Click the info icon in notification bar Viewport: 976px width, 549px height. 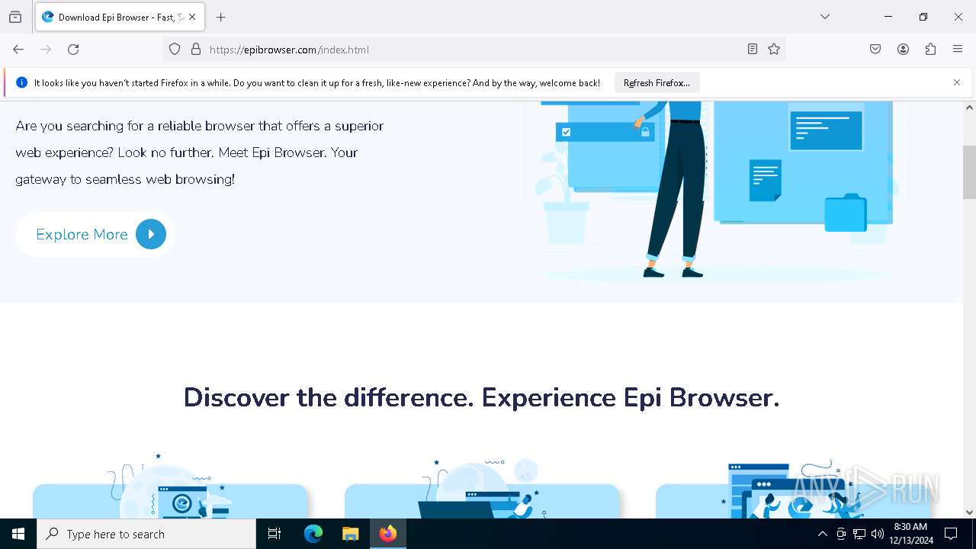pyautogui.click(x=22, y=82)
